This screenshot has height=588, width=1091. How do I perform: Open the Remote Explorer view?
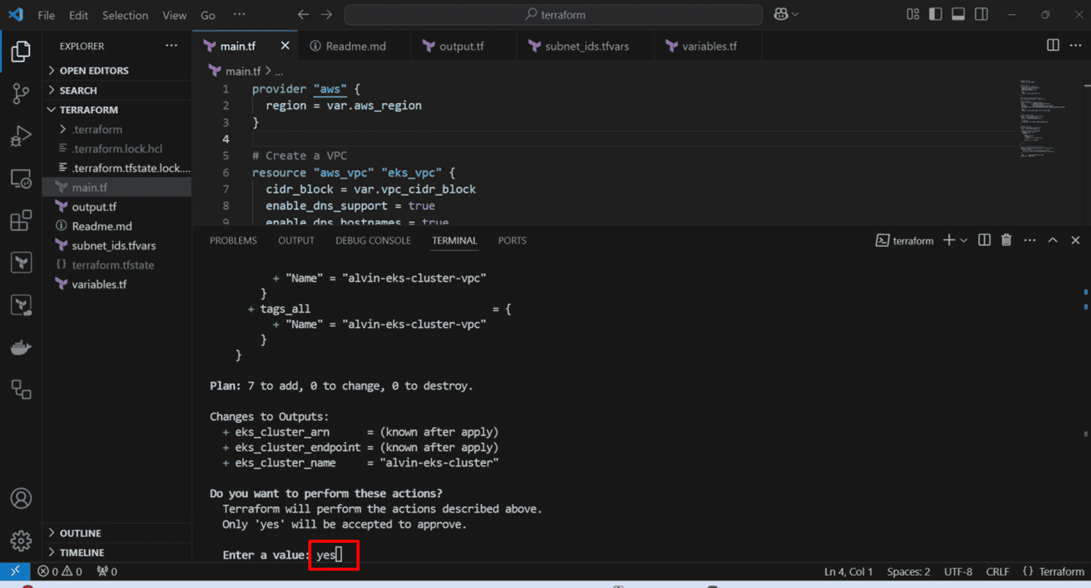pos(21,178)
